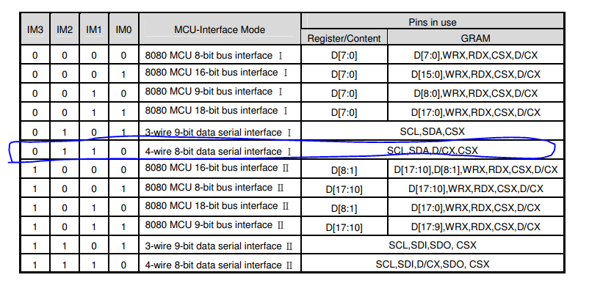Click D[17:9],WRX,RDX,CSX,D/CX GRAM cell
The width and height of the screenshot is (589, 283).
[x=476, y=227]
